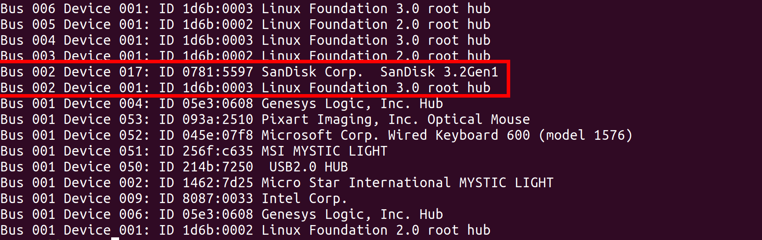762x240 pixels.
Task: Click the (model 1576) text
Action: coord(586,135)
